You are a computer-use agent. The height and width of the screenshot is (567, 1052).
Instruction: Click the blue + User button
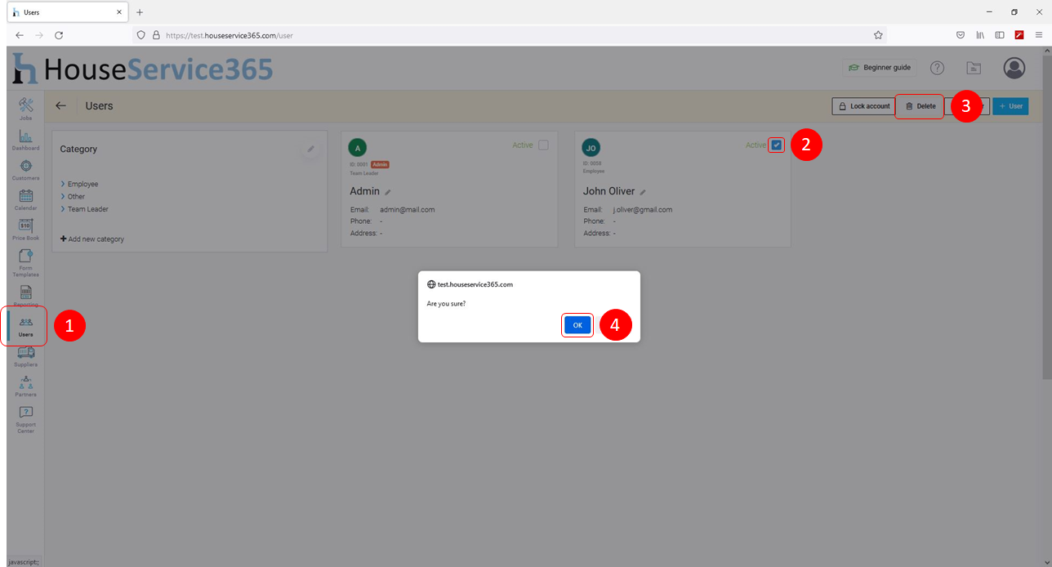tap(1010, 106)
